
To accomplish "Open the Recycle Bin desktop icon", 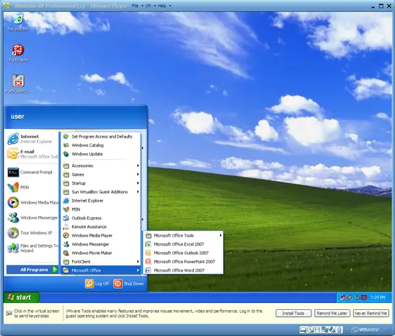I will click(x=18, y=22).
